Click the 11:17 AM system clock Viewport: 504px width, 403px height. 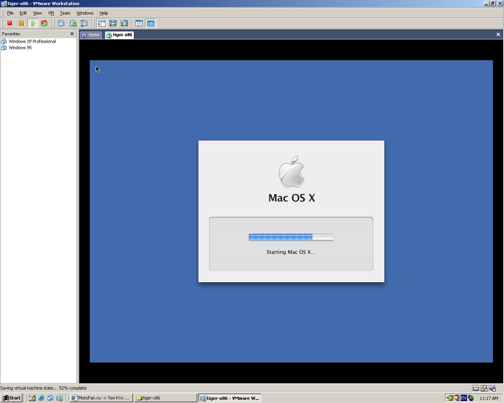(489, 398)
